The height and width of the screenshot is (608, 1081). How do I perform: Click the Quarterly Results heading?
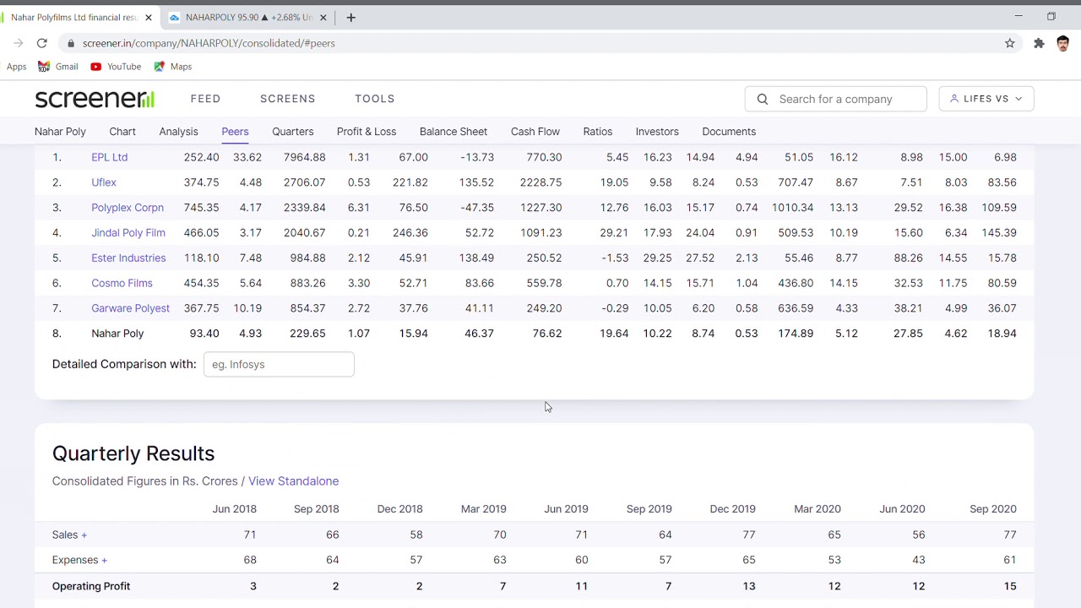[133, 453]
